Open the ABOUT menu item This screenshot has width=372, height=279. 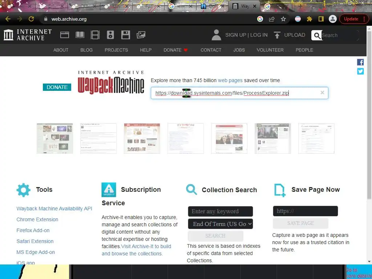[x=61, y=50]
